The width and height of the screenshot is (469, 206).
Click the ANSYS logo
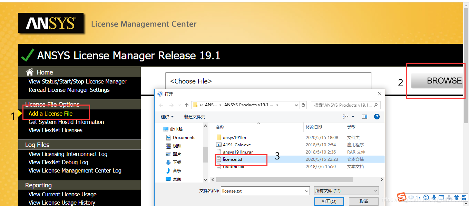coord(51,23)
